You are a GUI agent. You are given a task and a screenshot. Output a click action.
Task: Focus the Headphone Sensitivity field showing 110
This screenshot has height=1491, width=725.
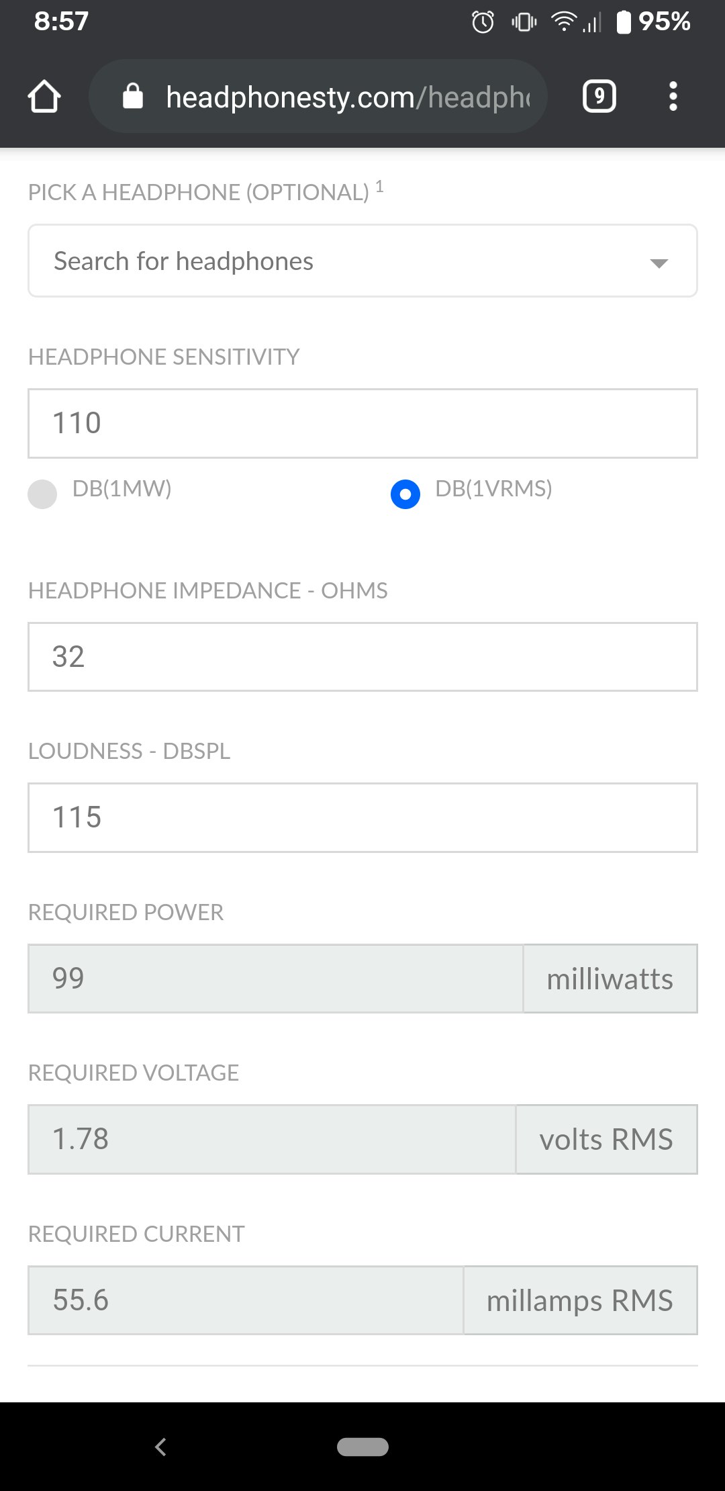362,424
